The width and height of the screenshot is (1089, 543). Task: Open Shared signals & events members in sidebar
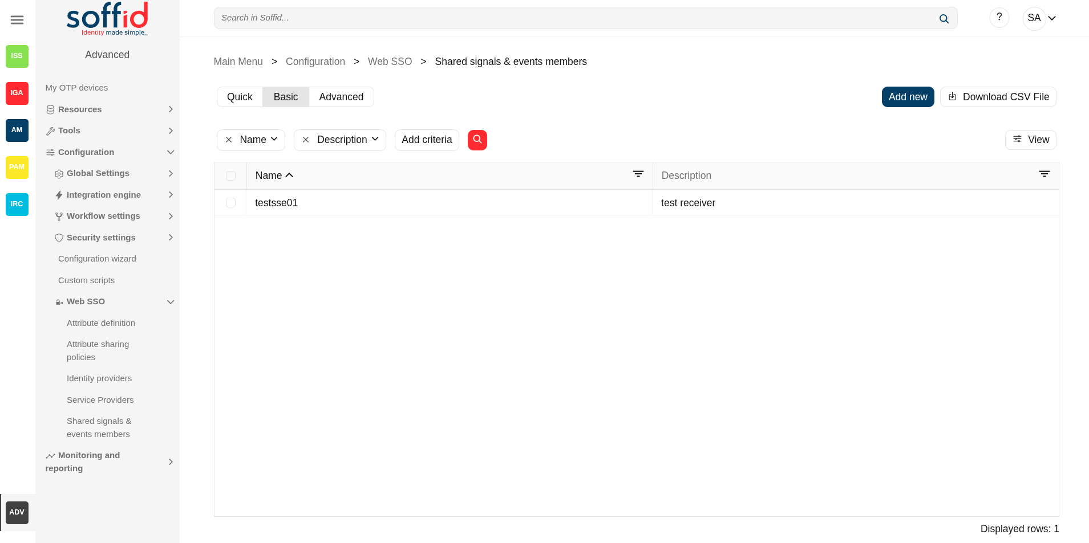coord(99,427)
